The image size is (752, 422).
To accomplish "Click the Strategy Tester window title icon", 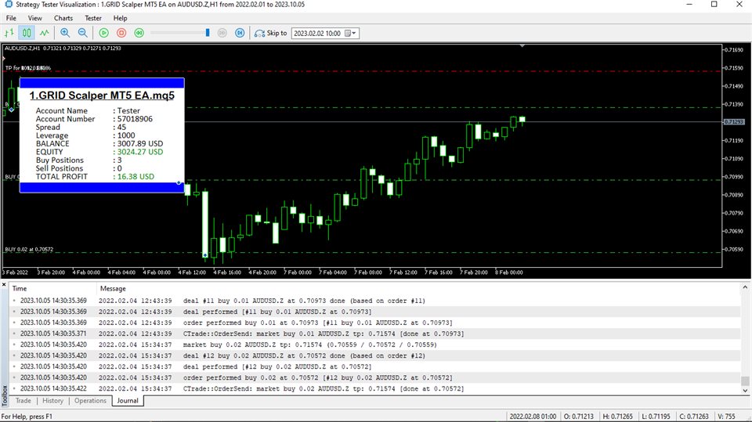I will (x=8, y=5).
